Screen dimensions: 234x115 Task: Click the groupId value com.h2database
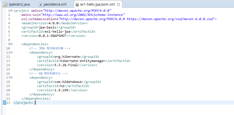(68, 82)
